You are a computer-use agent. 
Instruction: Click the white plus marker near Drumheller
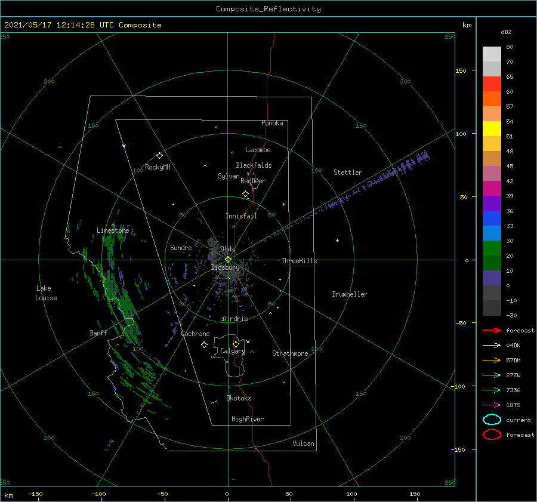(337, 240)
